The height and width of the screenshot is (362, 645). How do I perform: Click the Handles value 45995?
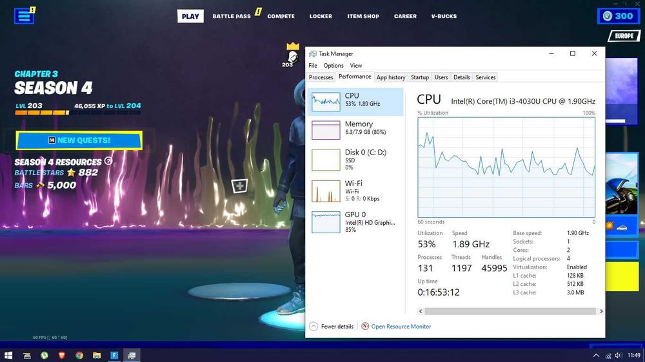494,269
